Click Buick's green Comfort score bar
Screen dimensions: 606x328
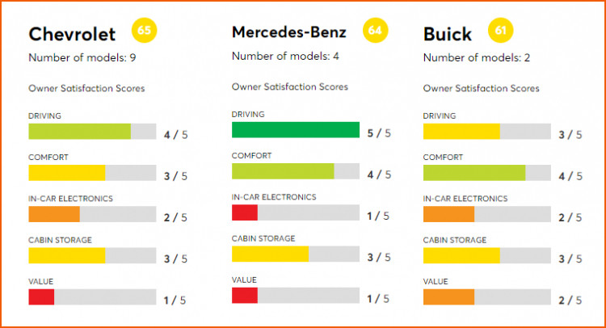click(x=474, y=173)
